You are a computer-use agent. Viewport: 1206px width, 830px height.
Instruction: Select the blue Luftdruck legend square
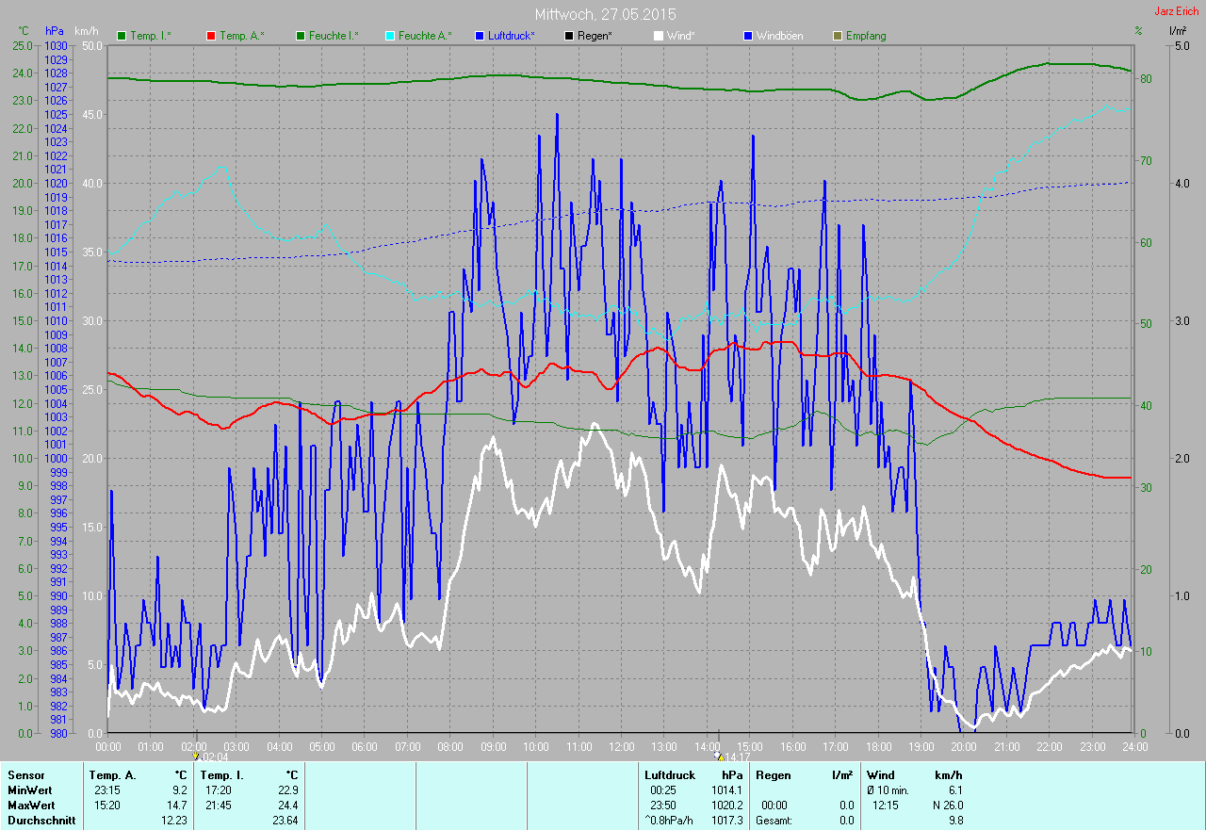[480, 36]
